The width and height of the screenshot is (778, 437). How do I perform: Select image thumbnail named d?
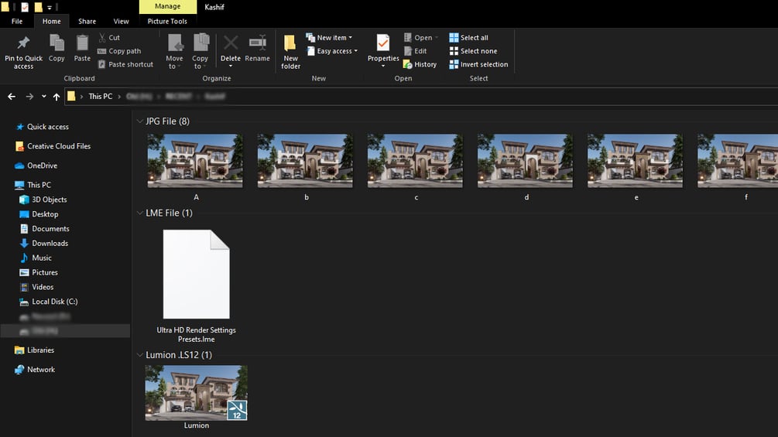point(525,161)
